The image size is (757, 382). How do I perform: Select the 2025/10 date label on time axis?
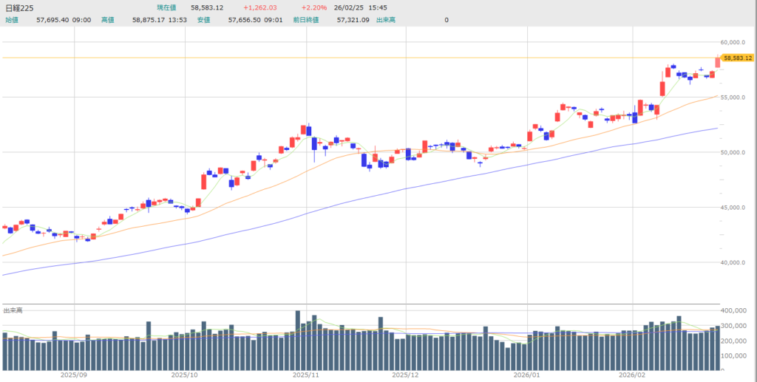[183, 375]
